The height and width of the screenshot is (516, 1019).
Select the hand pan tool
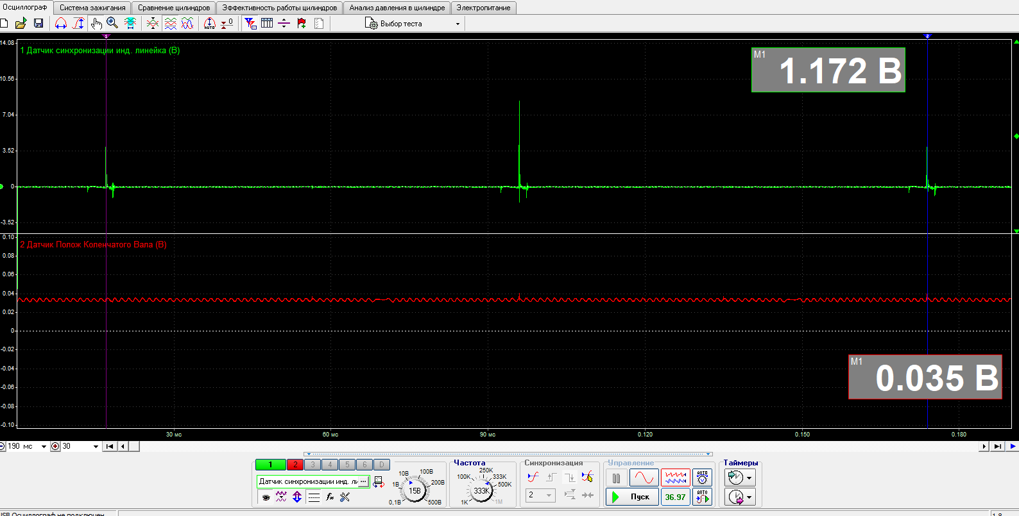point(96,24)
